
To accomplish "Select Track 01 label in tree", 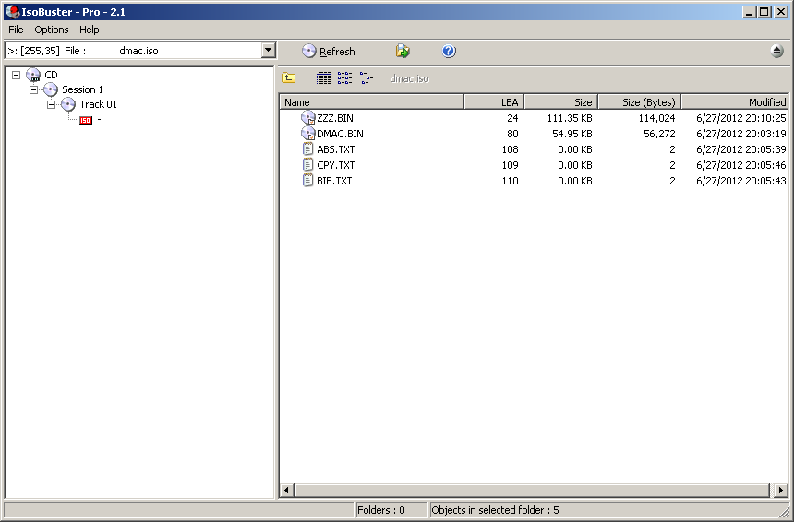I will [x=98, y=104].
